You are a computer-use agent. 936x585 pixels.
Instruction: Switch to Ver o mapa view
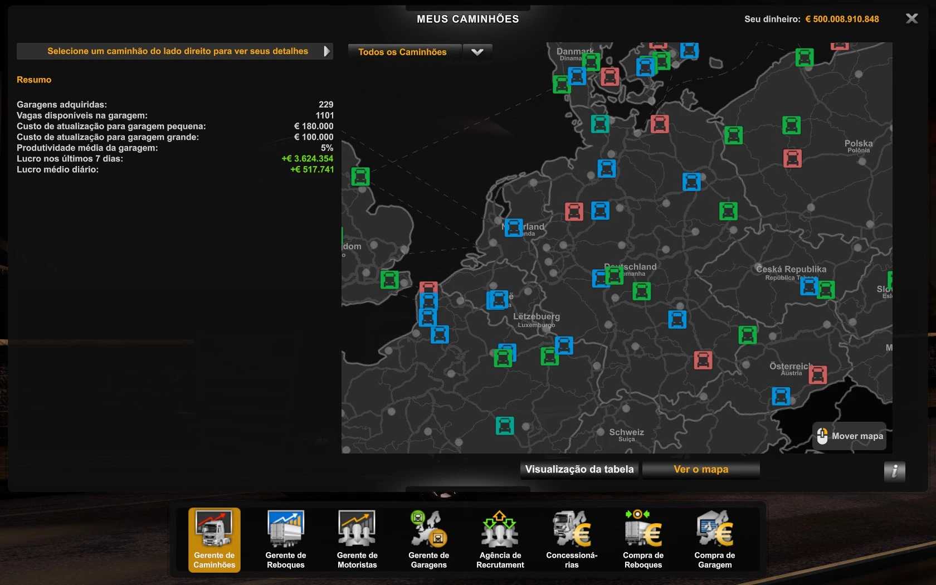701,469
